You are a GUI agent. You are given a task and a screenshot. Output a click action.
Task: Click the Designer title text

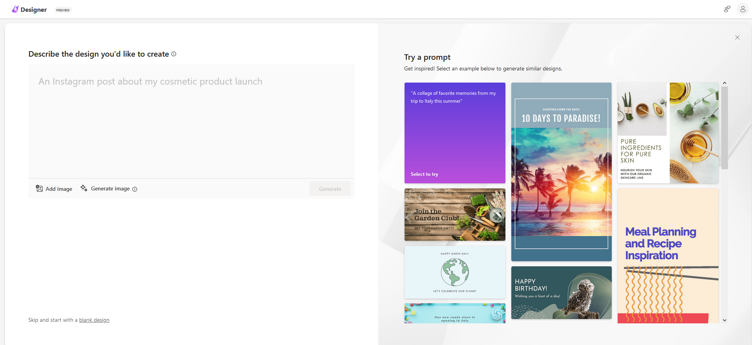click(x=33, y=9)
